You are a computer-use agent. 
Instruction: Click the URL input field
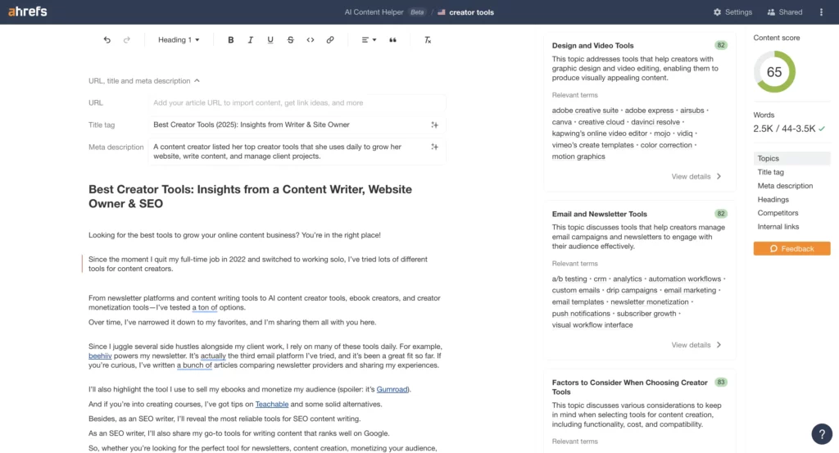pyautogui.click(x=297, y=102)
